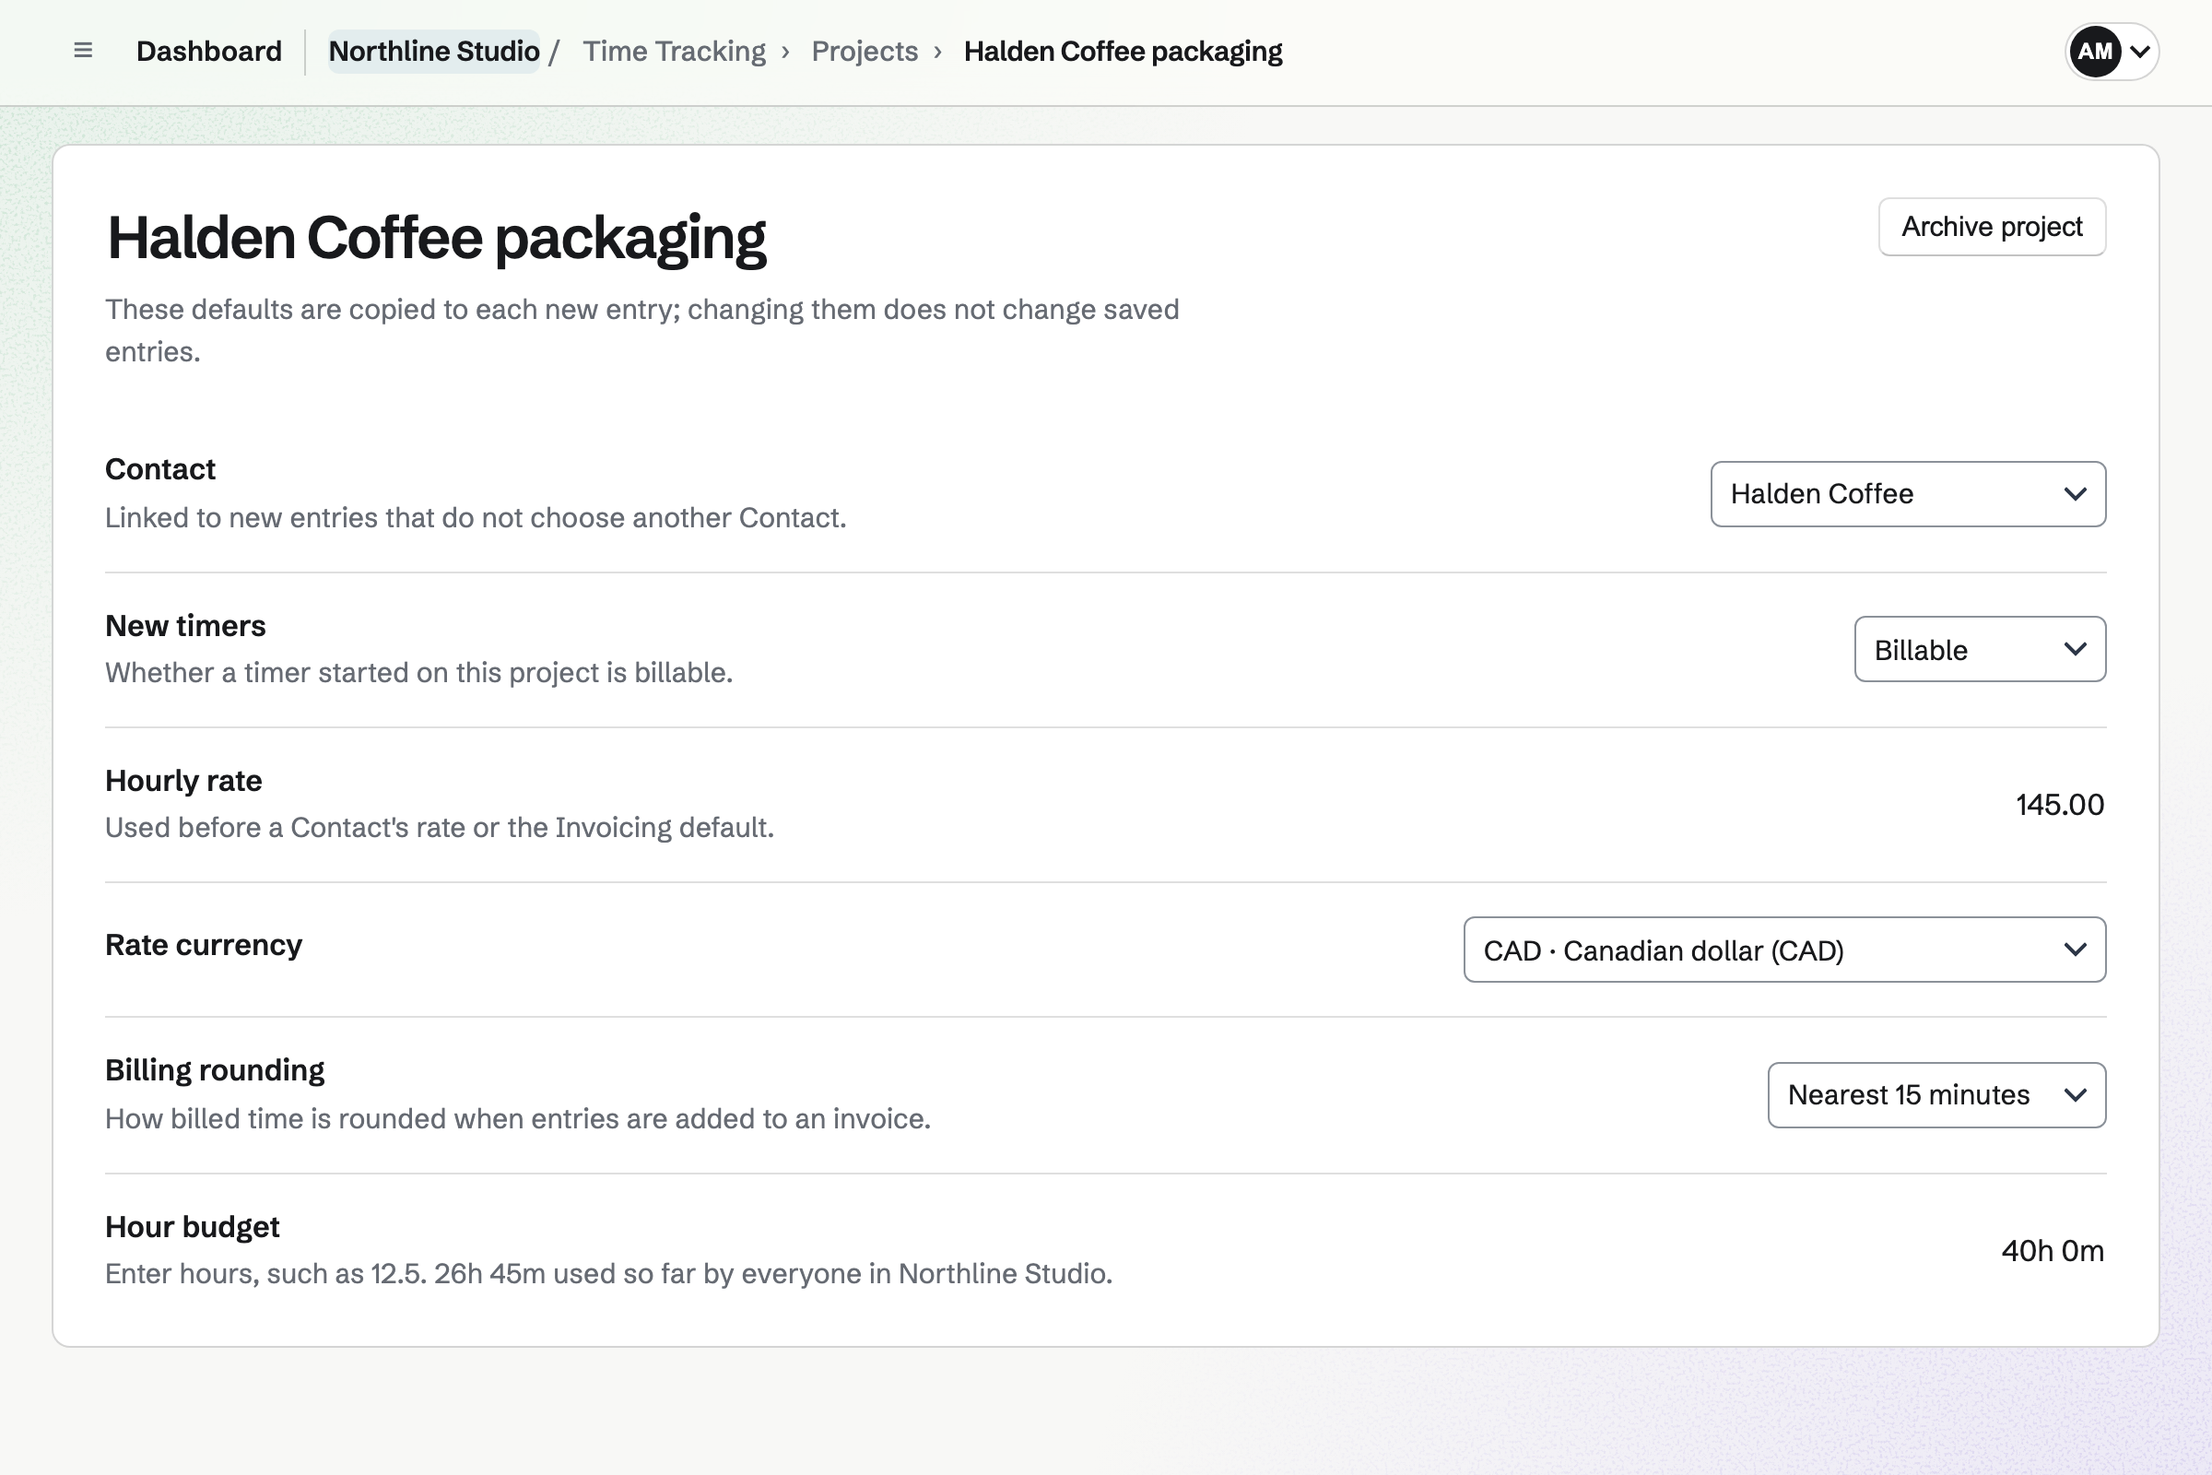Click 'How billed time is rounded' description
Viewport: 2212px width, 1475px height.
[x=517, y=1118]
